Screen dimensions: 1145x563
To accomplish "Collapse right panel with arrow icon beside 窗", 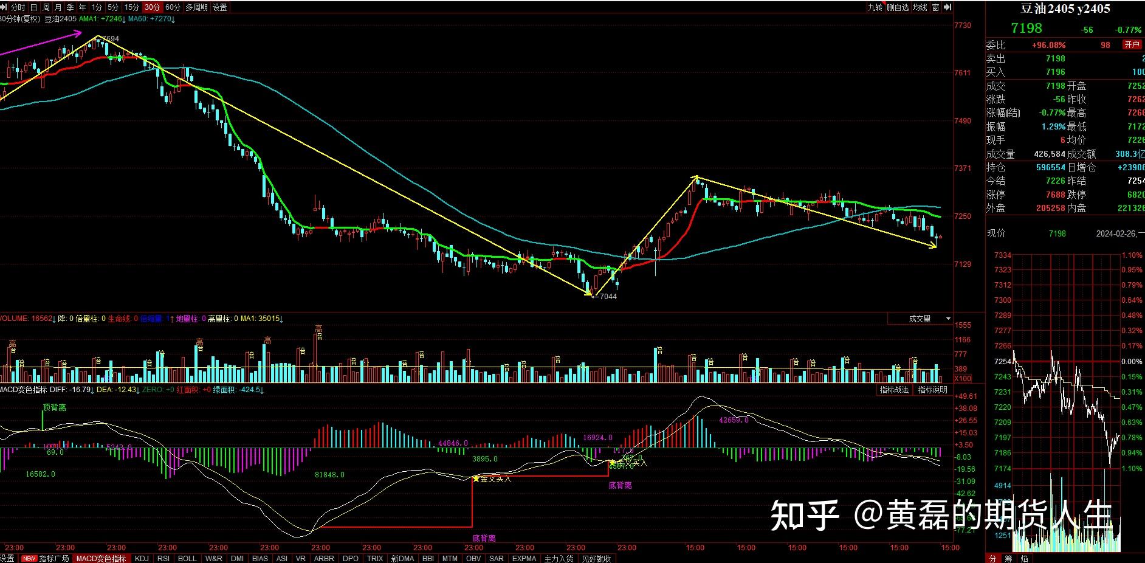I will pos(947,7).
